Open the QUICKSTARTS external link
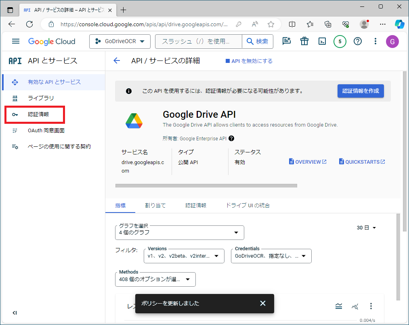Viewport: 409px width, 325px height. 362,162
